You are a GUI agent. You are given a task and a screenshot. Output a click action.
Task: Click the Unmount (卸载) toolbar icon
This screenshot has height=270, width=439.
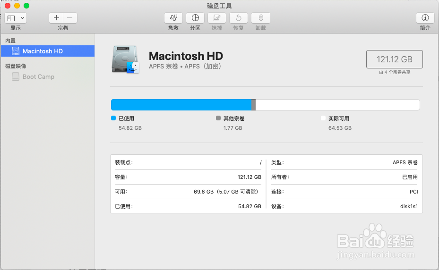261,18
